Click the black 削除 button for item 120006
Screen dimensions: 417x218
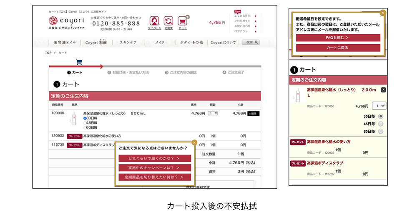coord(253,114)
